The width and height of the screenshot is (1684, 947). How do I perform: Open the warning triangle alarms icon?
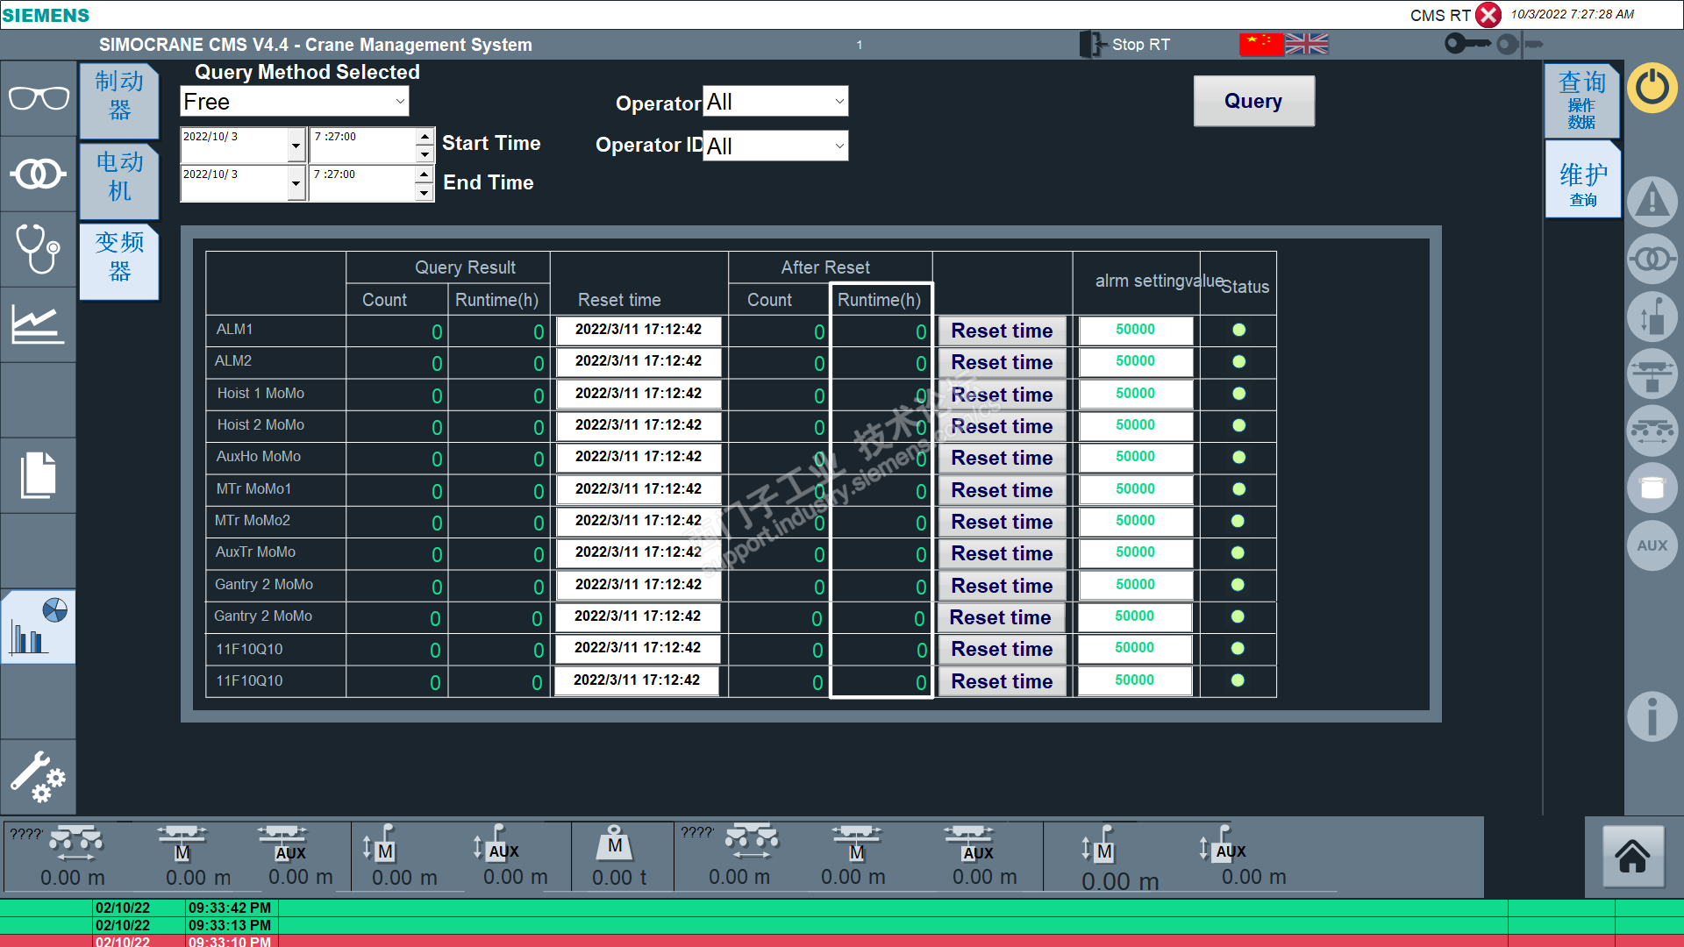(1652, 202)
